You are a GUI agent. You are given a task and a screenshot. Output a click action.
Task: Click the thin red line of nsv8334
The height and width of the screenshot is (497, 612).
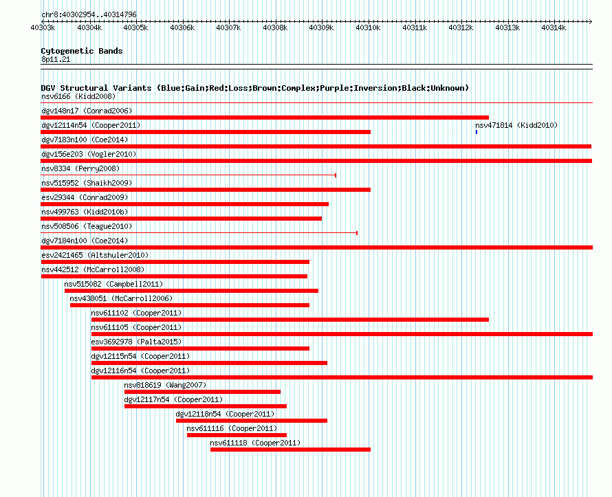(188, 175)
